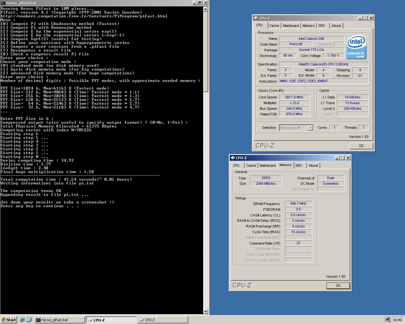Image resolution: width=405 pixels, height=324 pixels.
Task: Click OK in the upper CPU-Z window
Action: pyautogui.click(x=361, y=146)
